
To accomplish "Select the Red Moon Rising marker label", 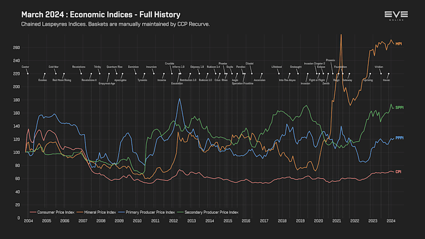I will tap(62, 80).
